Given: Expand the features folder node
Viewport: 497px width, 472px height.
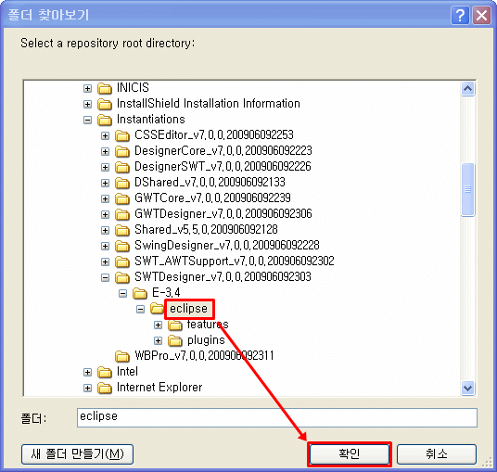Looking at the screenshot, I should click(159, 325).
